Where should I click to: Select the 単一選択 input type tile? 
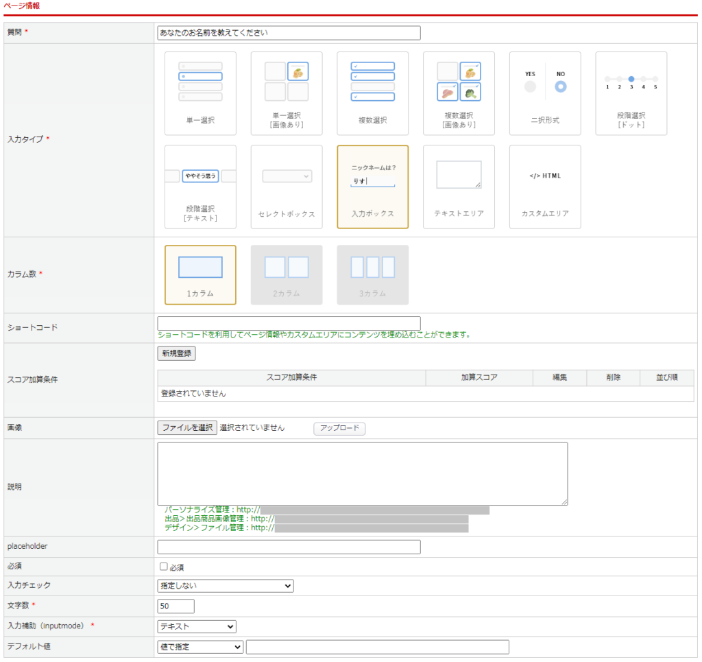(200, 93)
